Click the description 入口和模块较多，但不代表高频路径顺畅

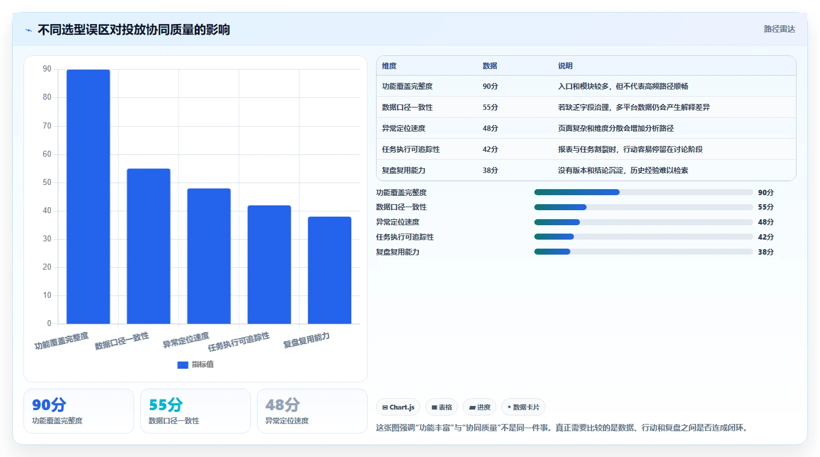coord(623,86)
